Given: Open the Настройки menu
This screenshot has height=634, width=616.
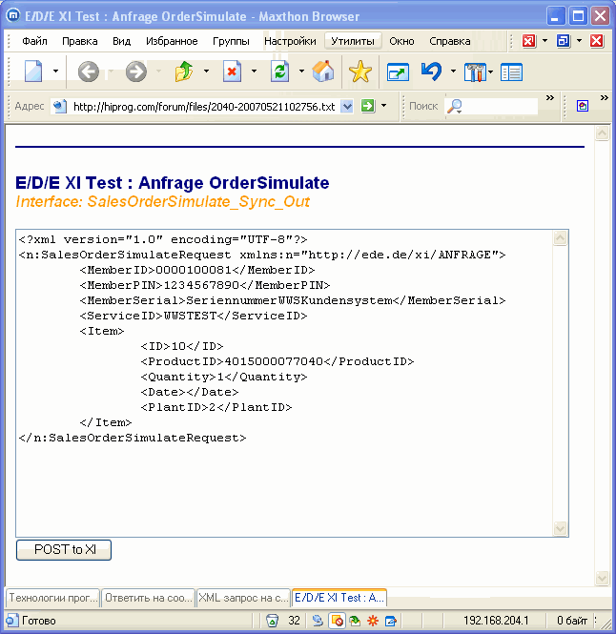Looking at the screenshot, I should (x=290, y=41).
